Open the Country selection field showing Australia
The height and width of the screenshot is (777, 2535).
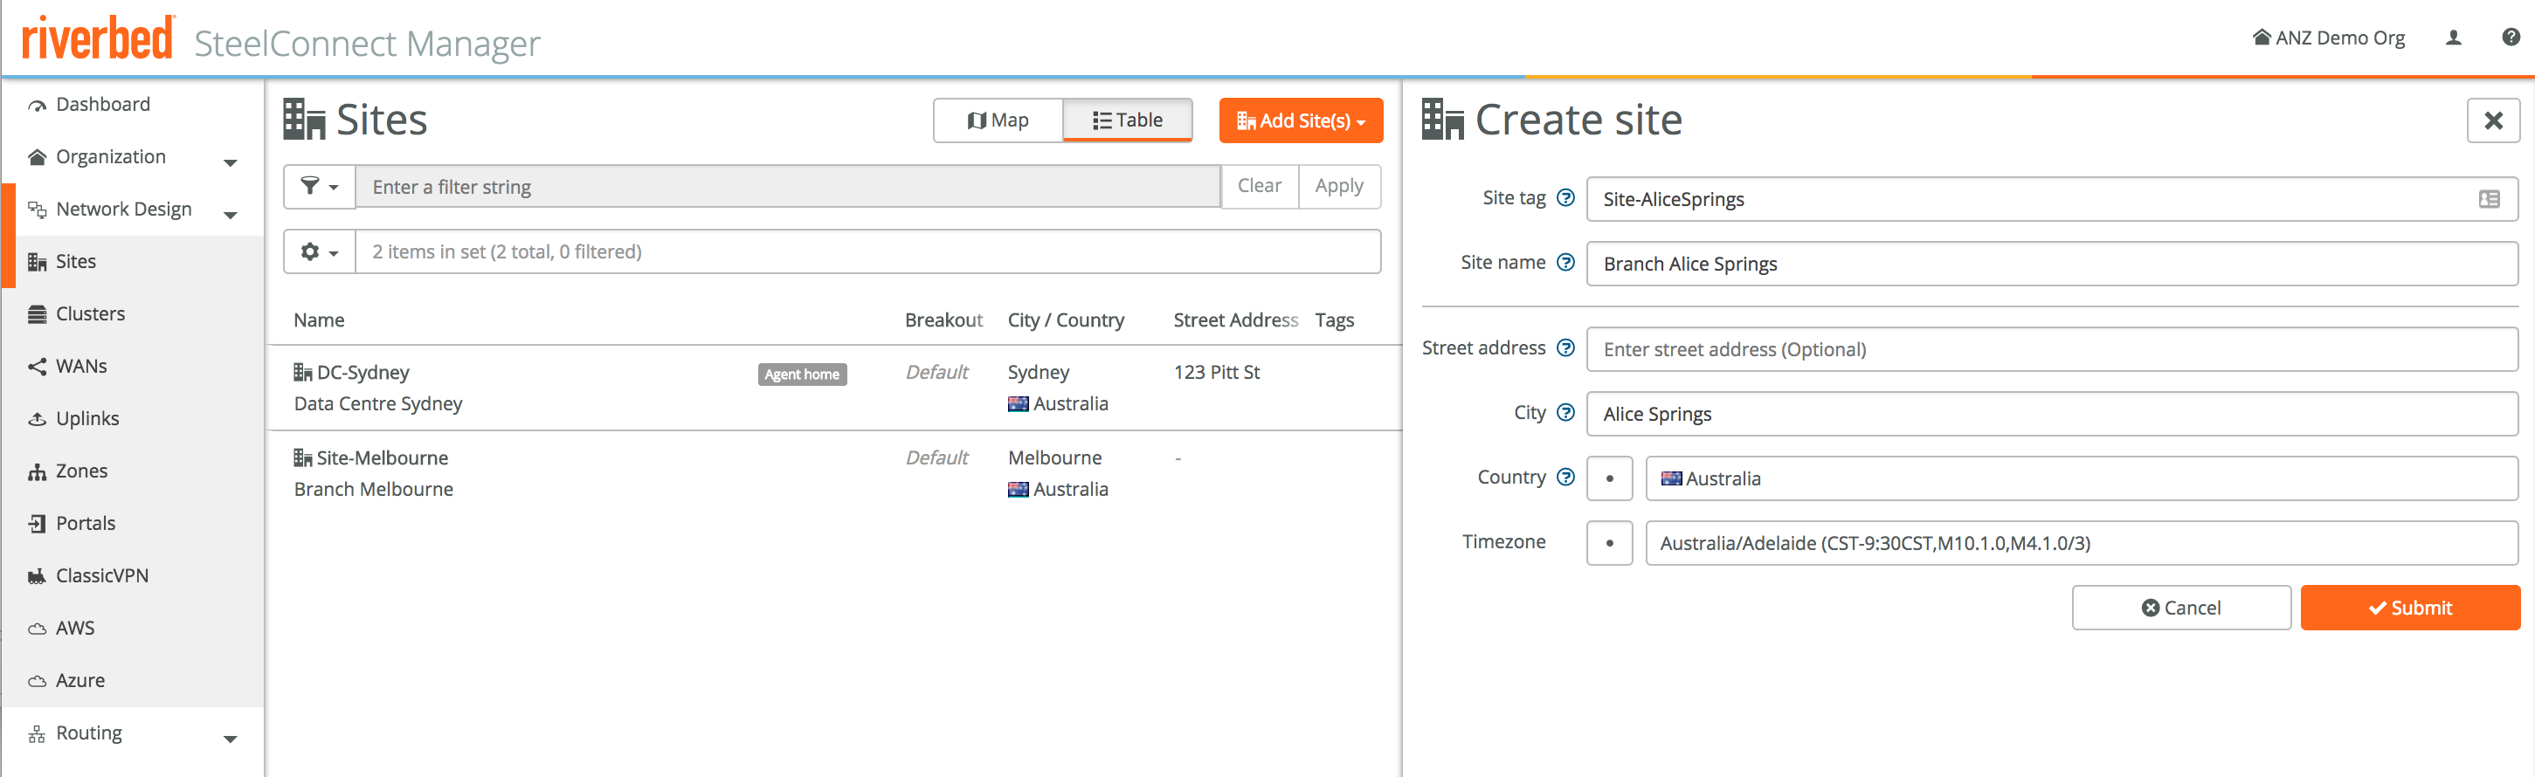tap(2082, 478)
